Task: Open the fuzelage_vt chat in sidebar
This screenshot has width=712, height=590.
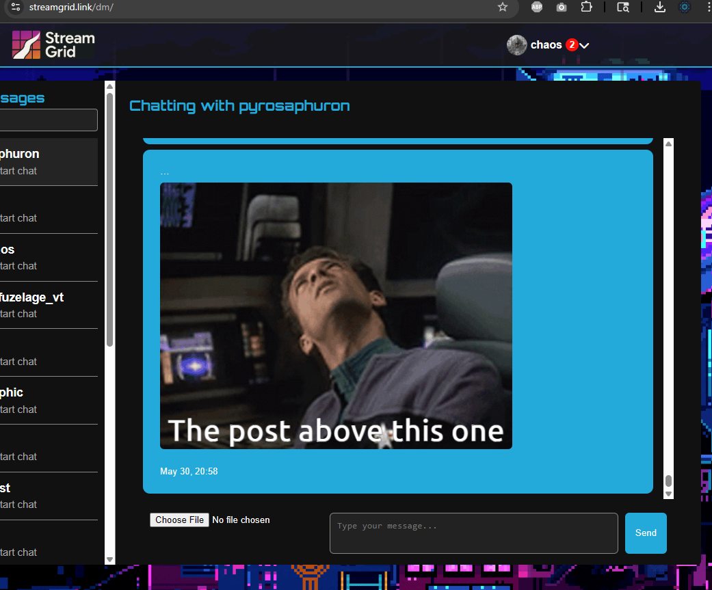Action: (x=48, y=305)
